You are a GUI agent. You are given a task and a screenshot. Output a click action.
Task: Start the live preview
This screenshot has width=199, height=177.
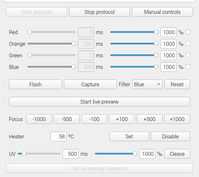(x=99, y=102)
